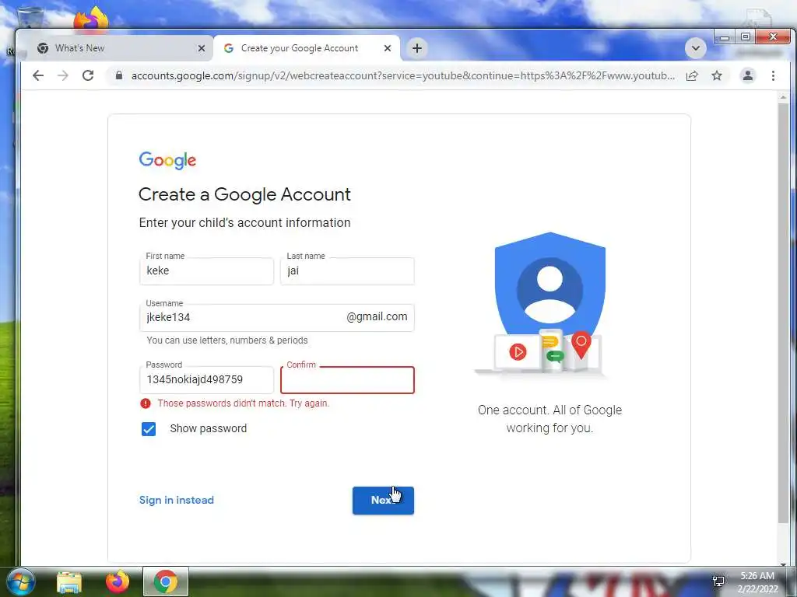Click the Password field

point(206,379)
